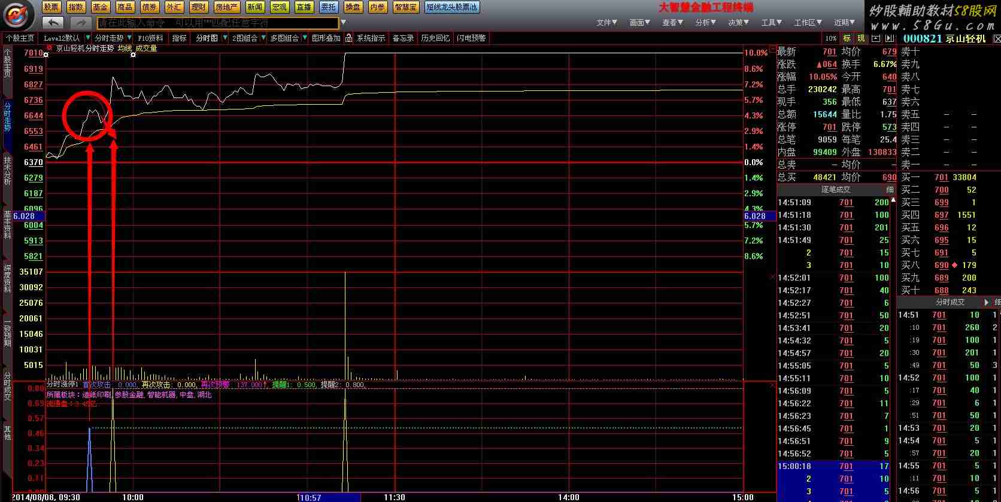Click the 闪电预警 tab

tap(472, 38)
